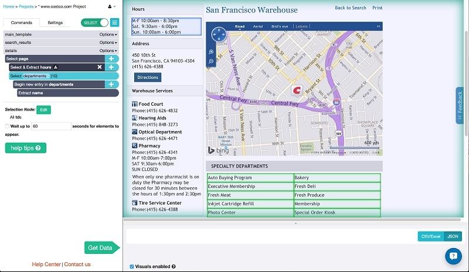The width and height of the screenshot is (469, 272).
Task: Click Edit next to Selection Node
Action: click(x=43, y=110)
